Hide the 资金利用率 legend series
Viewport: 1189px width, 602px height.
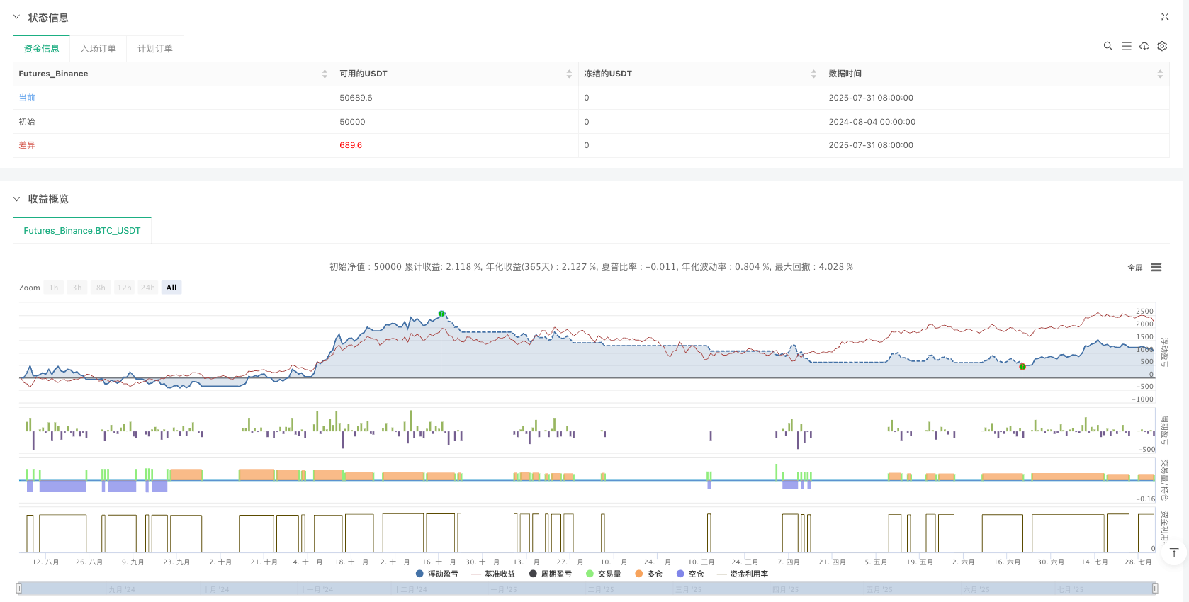click(743, 574)
